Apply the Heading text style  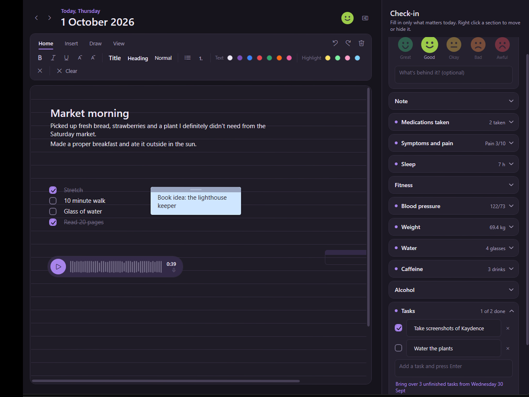(x=138, y=58)
